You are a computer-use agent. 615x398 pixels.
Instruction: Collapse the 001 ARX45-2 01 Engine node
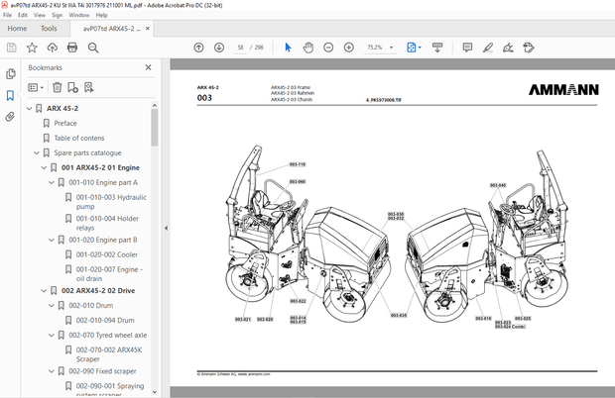(x=44, y=168)
